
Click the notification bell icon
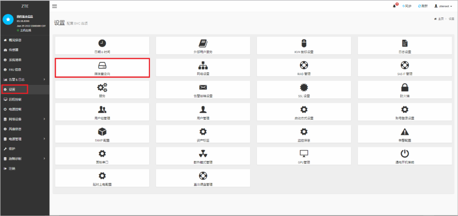point(395,6)
